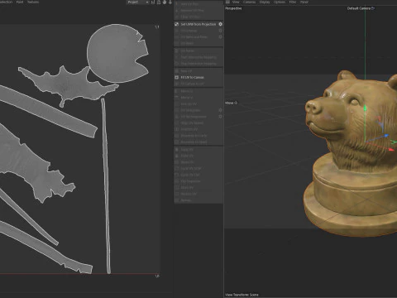Open the Paint menu at top left
Screen dimensions: 397x298
(20, 2)
